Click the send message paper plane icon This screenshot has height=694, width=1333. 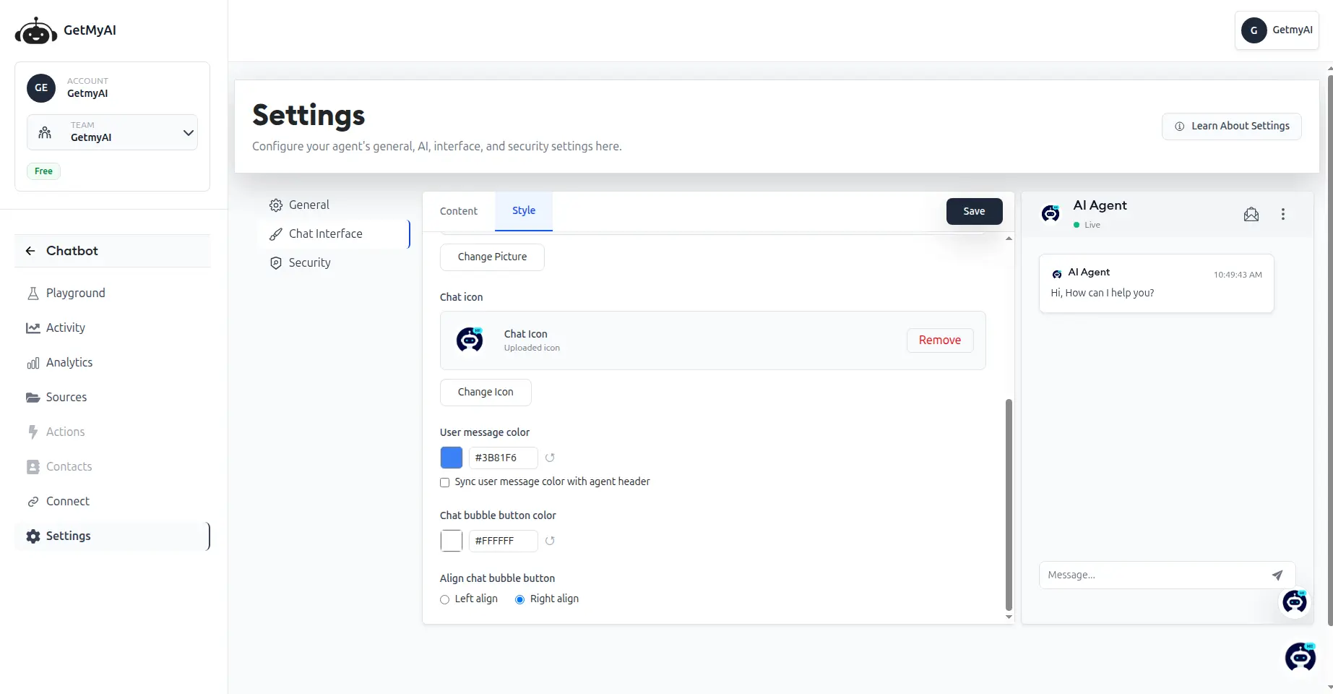[x=1277, y=575]
